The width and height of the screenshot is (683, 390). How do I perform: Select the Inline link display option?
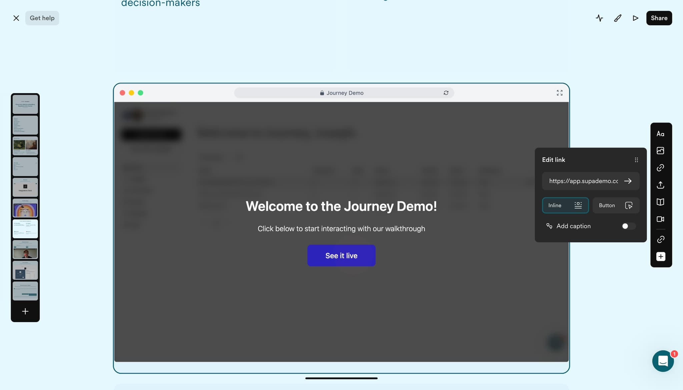click(x=565, y=205)
